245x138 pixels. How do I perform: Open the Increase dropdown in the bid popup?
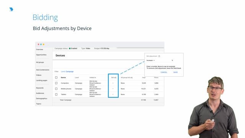coord(150,61)
